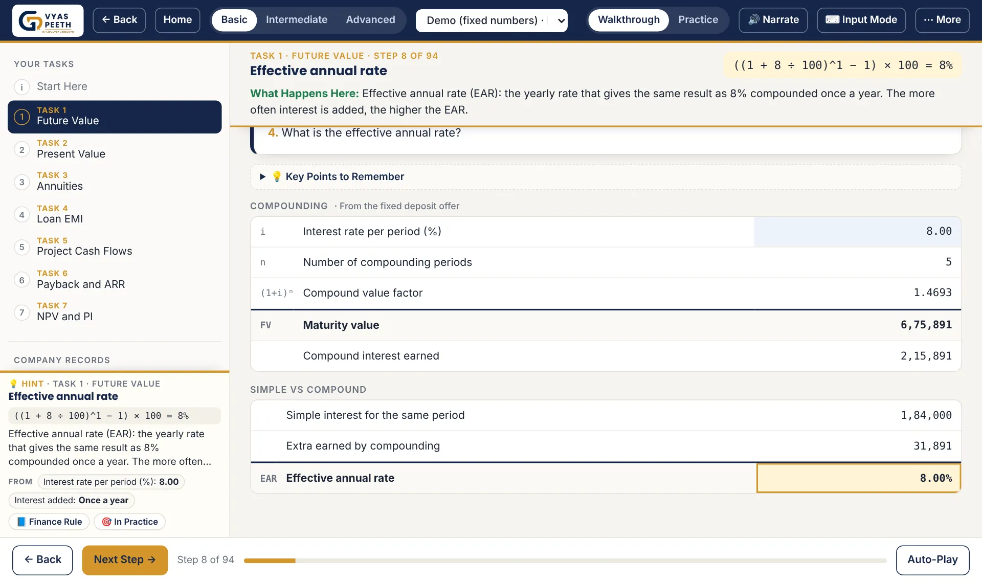
Task: Open Task 4 Loan EMI
Action: (x=115, y=214)
